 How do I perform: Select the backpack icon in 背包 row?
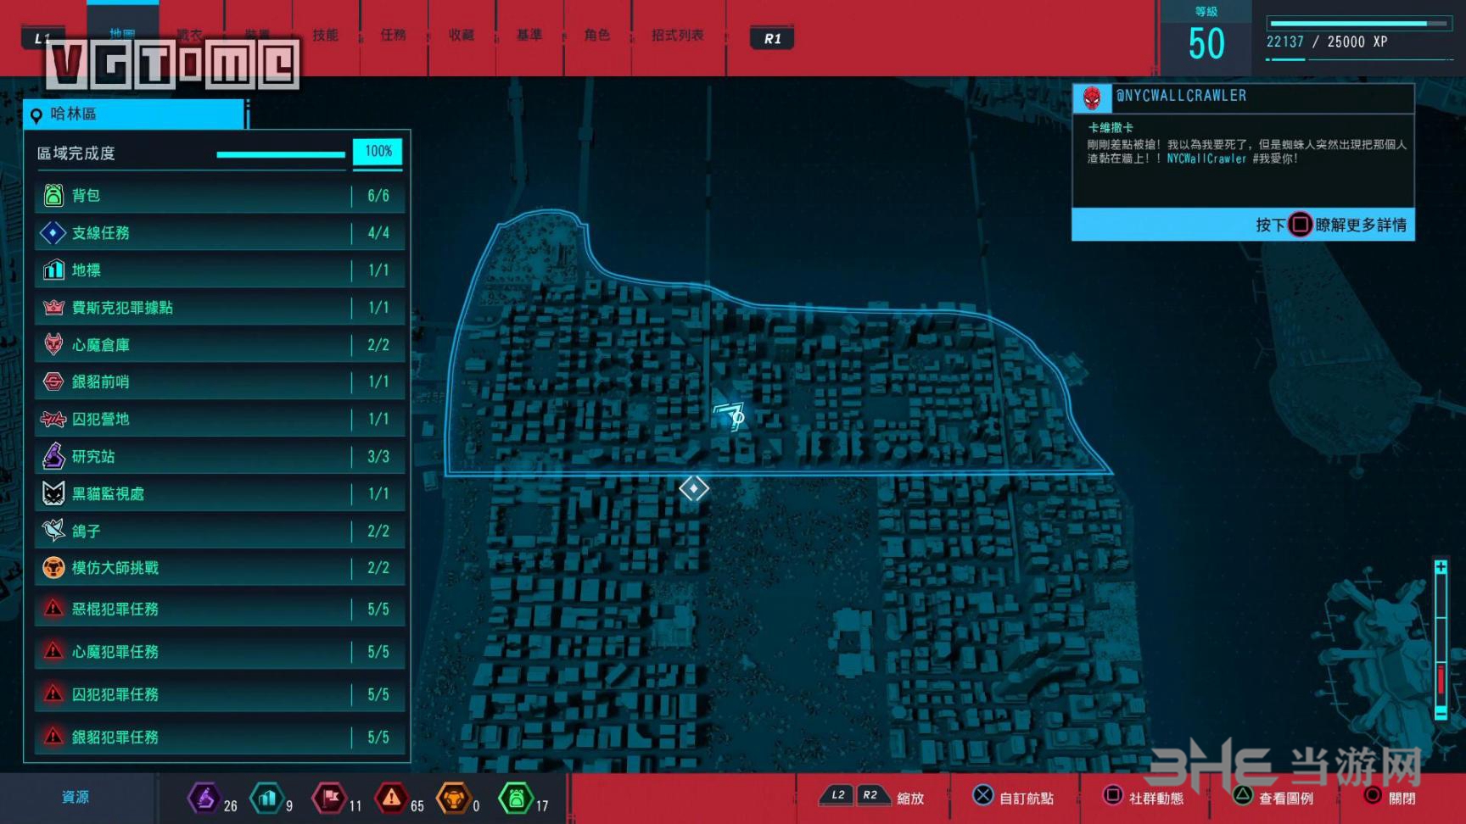click(x=53, y=196)
